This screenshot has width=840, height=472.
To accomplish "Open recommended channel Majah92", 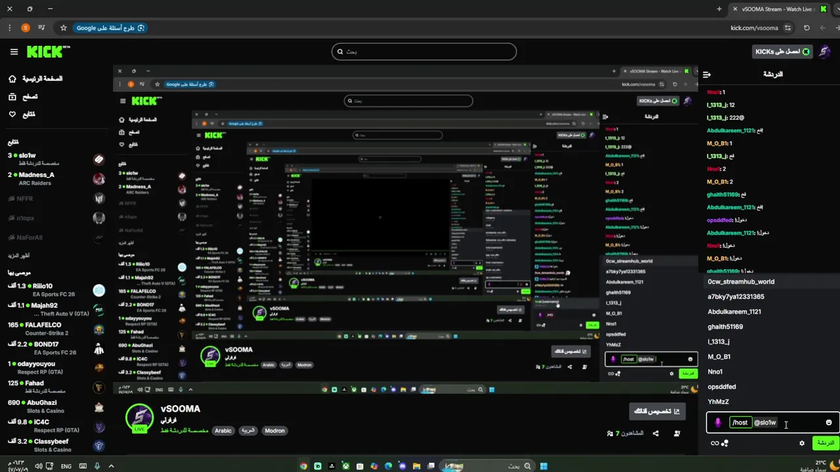I will [56, 309].
